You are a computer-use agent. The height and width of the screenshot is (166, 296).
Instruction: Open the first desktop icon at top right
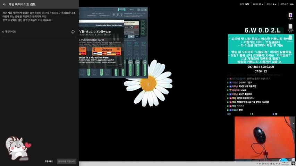290,16
